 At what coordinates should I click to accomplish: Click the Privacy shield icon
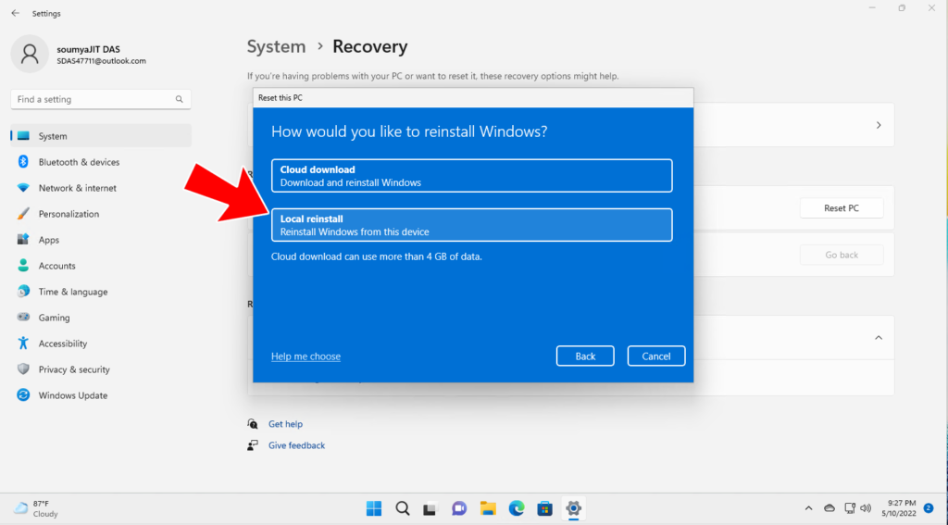(23, 369)
